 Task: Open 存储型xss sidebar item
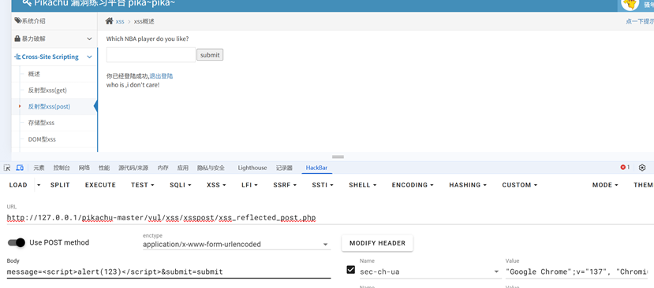[41, 123]
